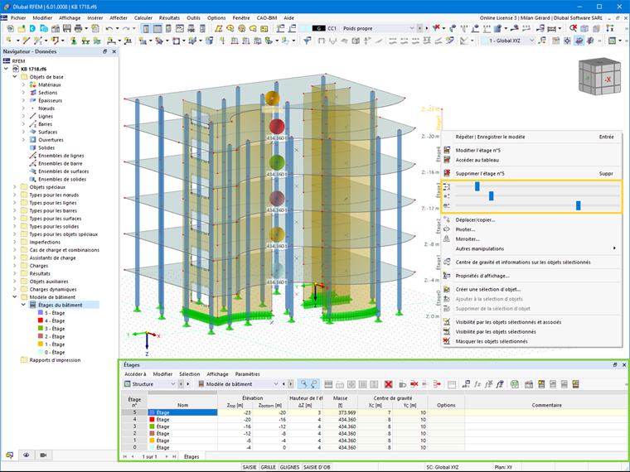Toggle the navigator panel display button in the toolbar
Viewport: 630px width, 472px height.
[x=146, y=28]
